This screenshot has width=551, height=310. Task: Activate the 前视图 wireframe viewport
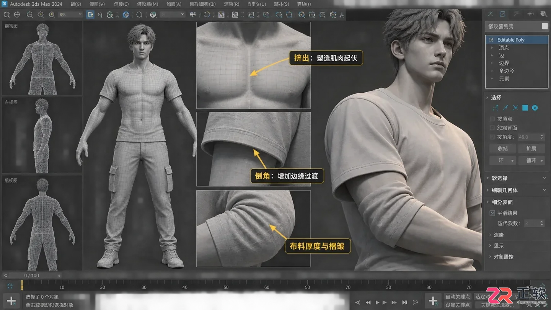(x=42, y=59)
